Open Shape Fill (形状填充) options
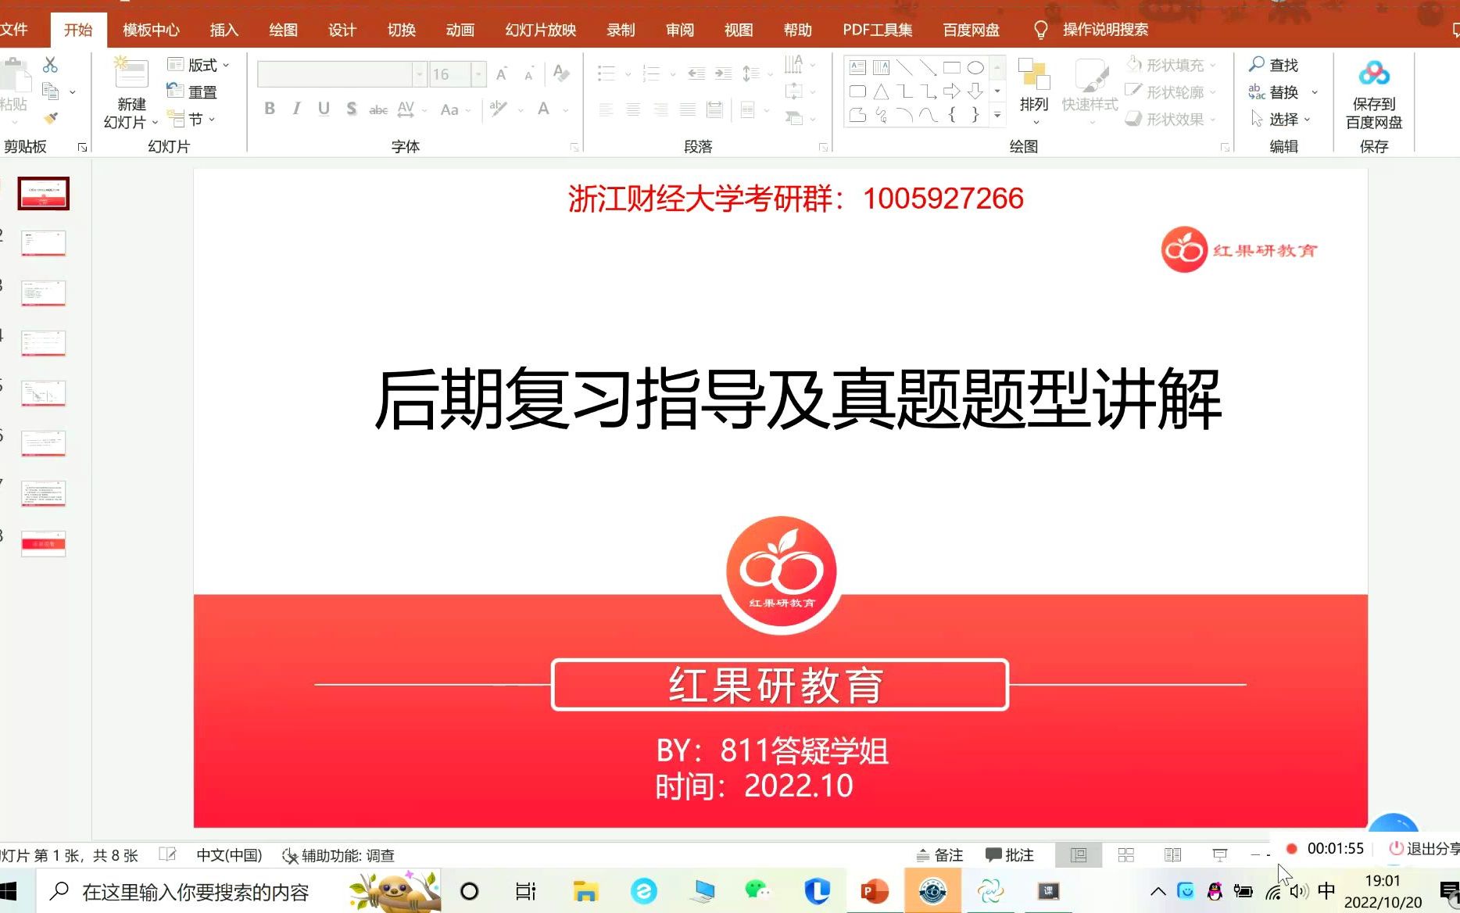Screen dimensions: 1460x913 point(1171,65)
